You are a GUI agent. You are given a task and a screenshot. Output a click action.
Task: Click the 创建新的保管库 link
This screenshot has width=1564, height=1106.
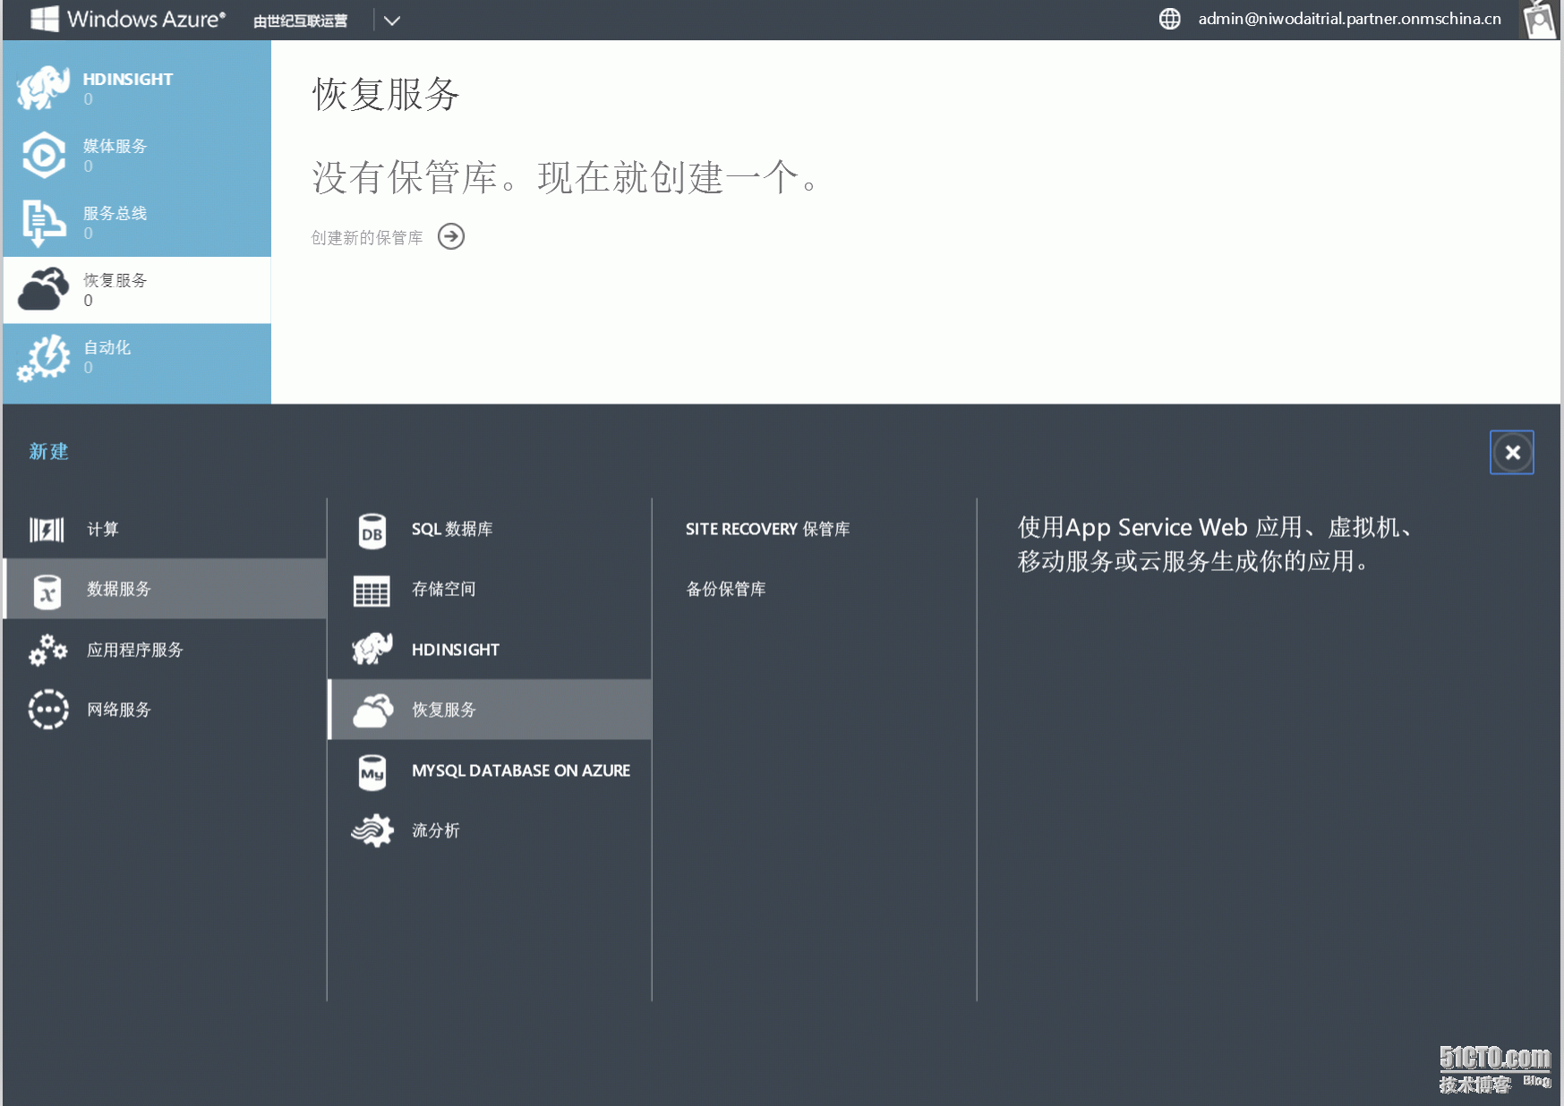pyautogui.click(x=367, y=237)
